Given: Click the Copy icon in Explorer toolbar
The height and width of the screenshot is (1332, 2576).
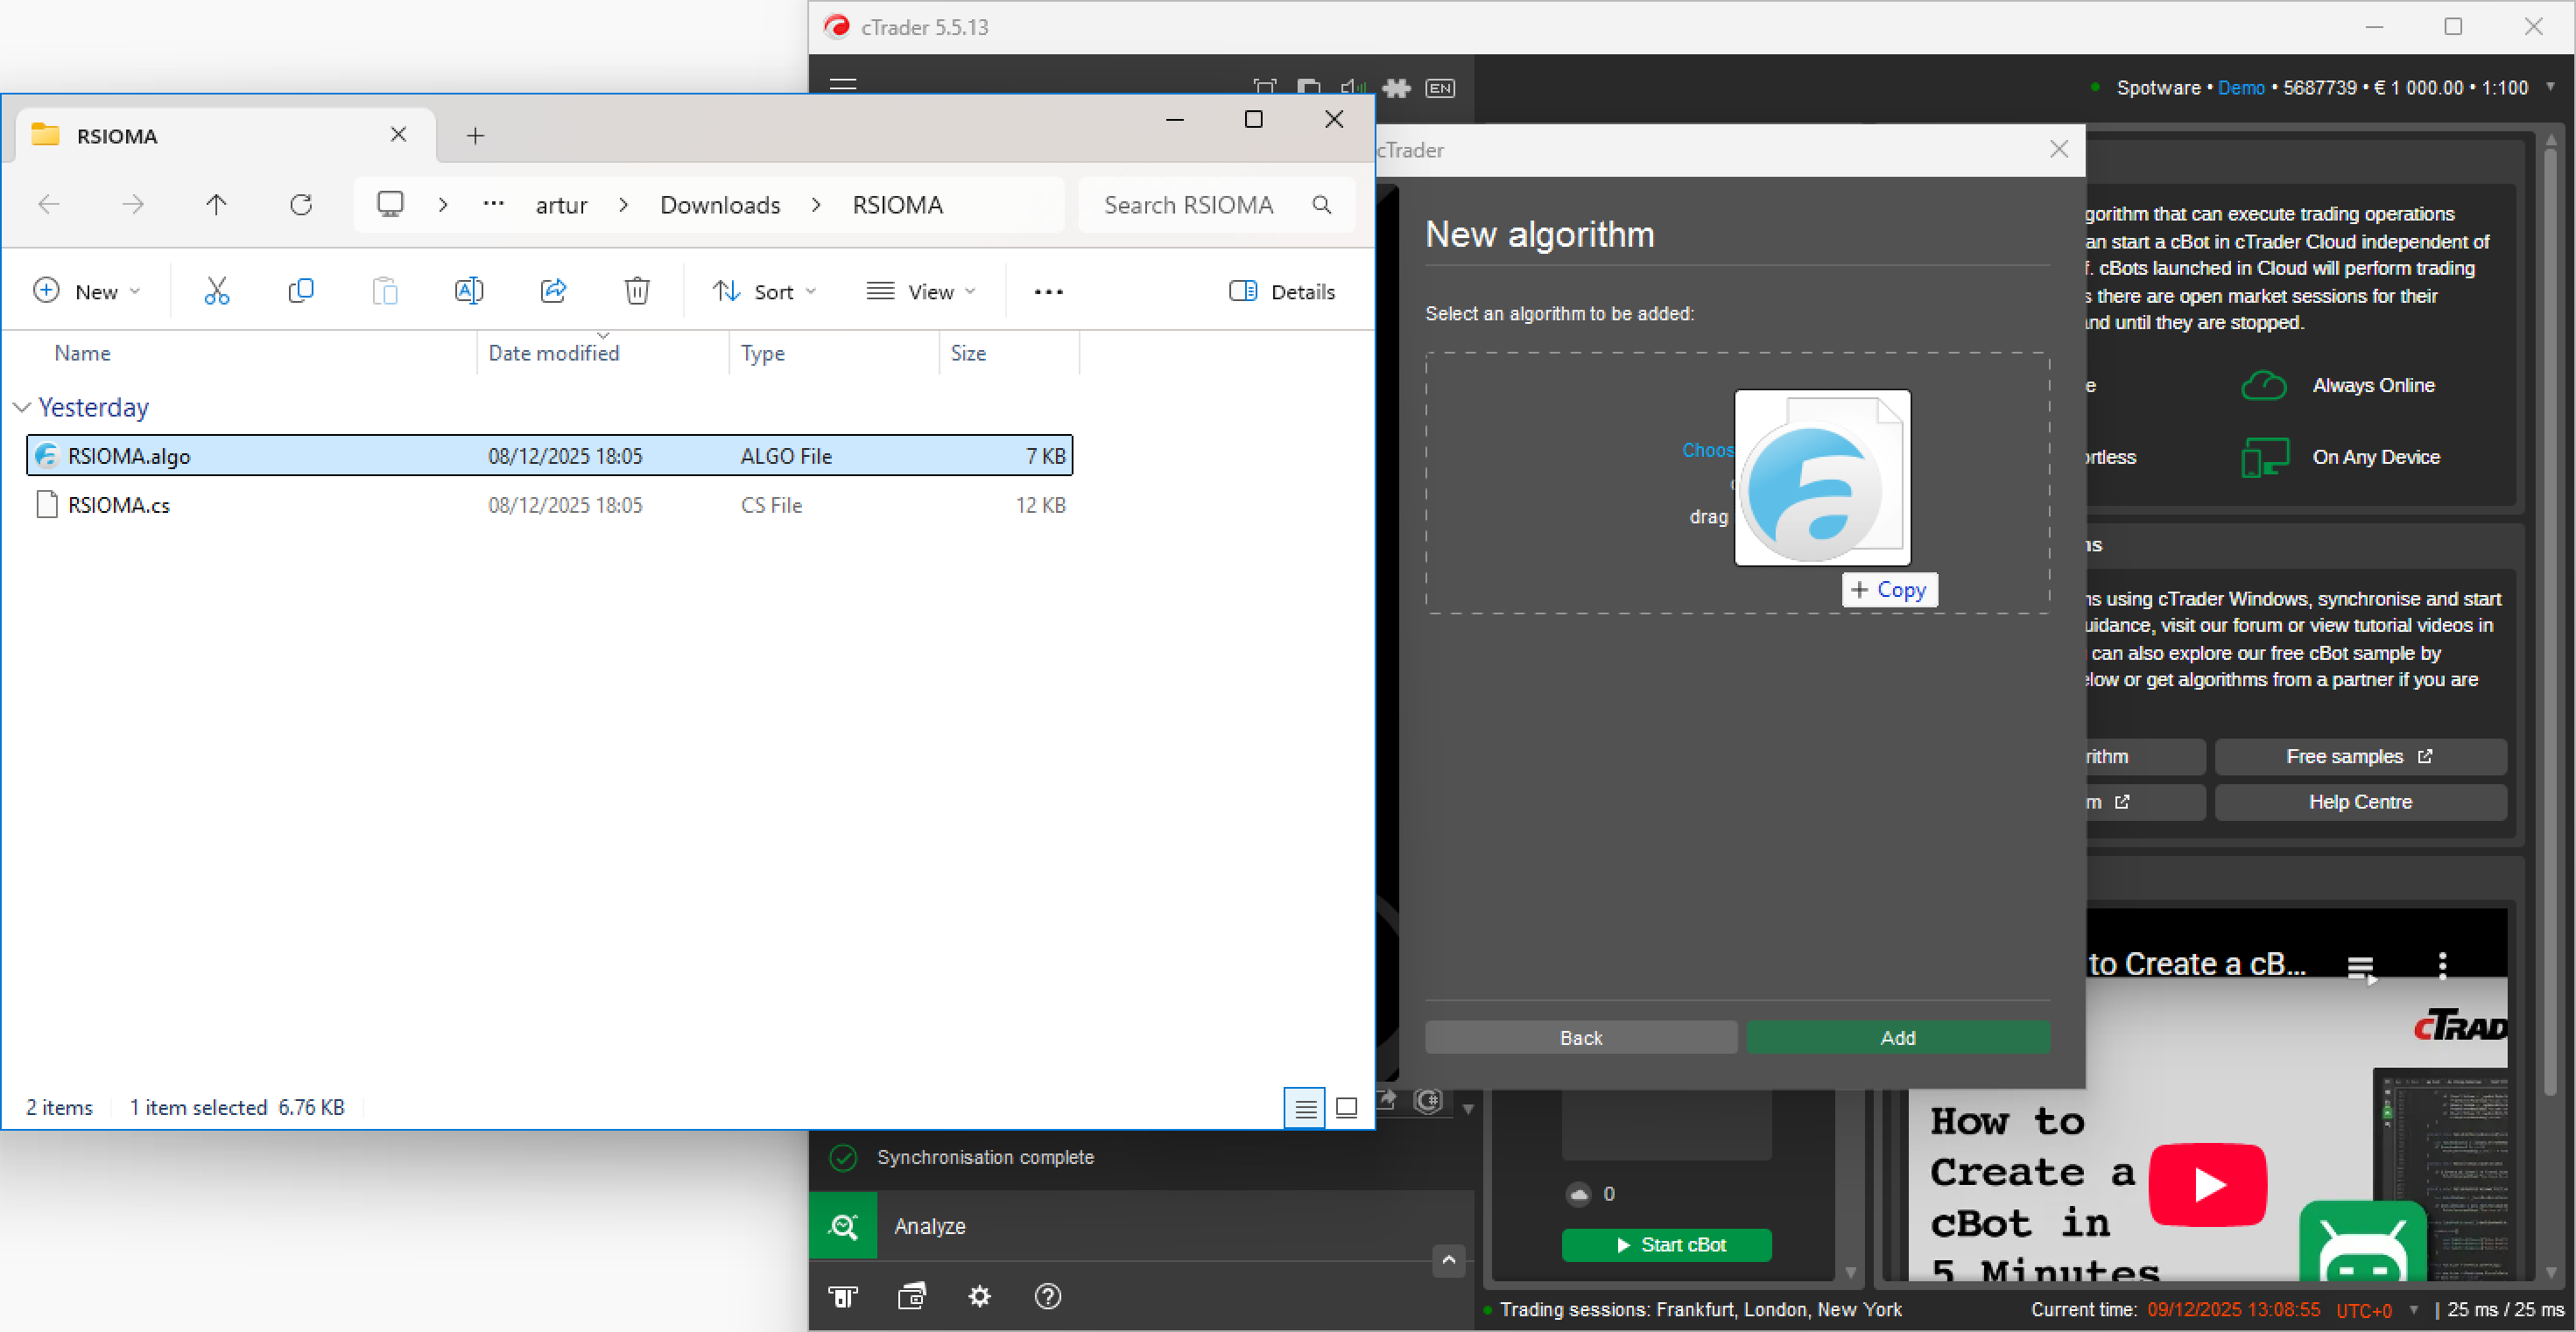Looking at the screenshot, I should click(300, 291).
